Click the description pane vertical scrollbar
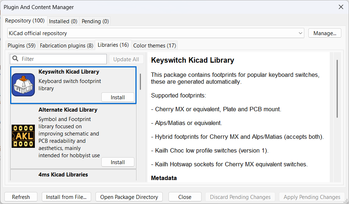Screen dimensions: 349x204 coord(337,88)
